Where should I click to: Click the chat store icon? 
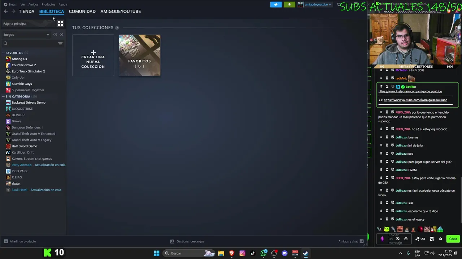pyautogui.click(x=432, y=239)
